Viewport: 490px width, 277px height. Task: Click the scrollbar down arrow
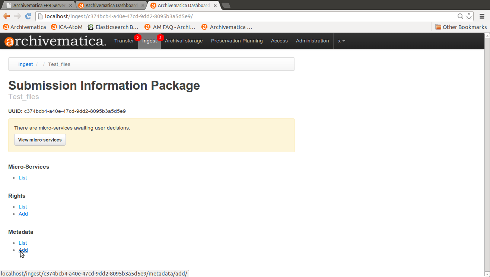(487, 274)
